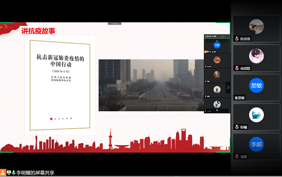The height and width of the screenshot is (177, 282).
Task: Click the 秦星敏 name label
Action: coord(240,98)
